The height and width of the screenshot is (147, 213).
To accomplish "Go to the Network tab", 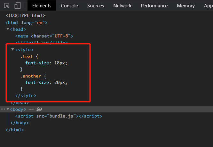I will tap(122, 5).
